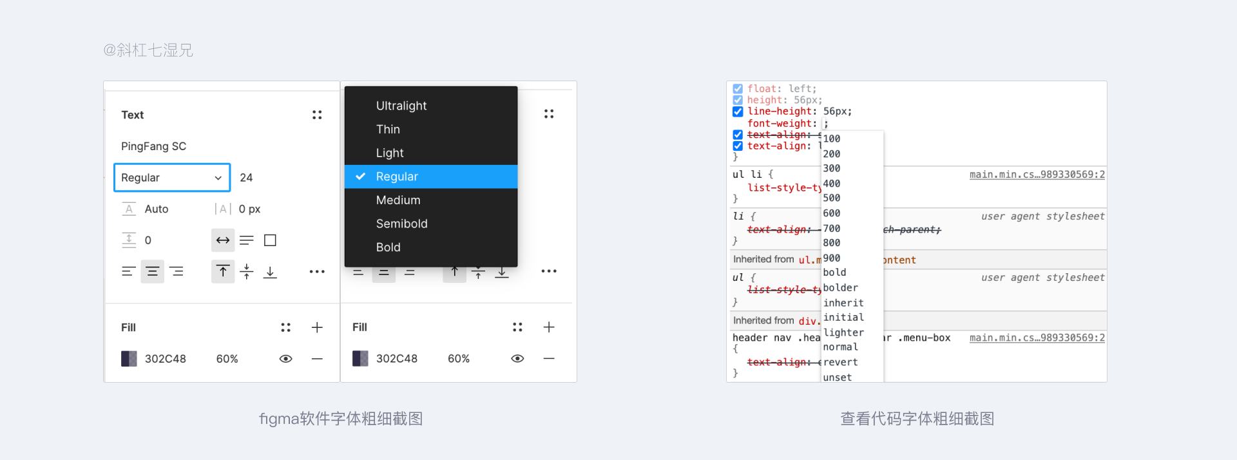Open the type details three-dot menu
1237x460 pixels.
(x=317, y=271)
